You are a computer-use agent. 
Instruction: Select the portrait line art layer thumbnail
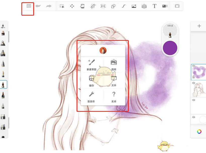[x=199, y=90]
